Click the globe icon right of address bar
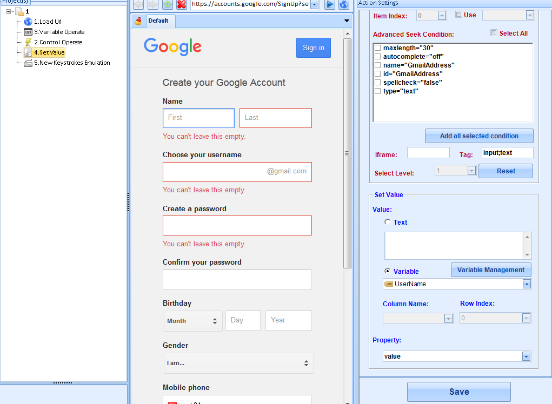The image size is (552, 404). pyautogui.click(x=344, y=4)
